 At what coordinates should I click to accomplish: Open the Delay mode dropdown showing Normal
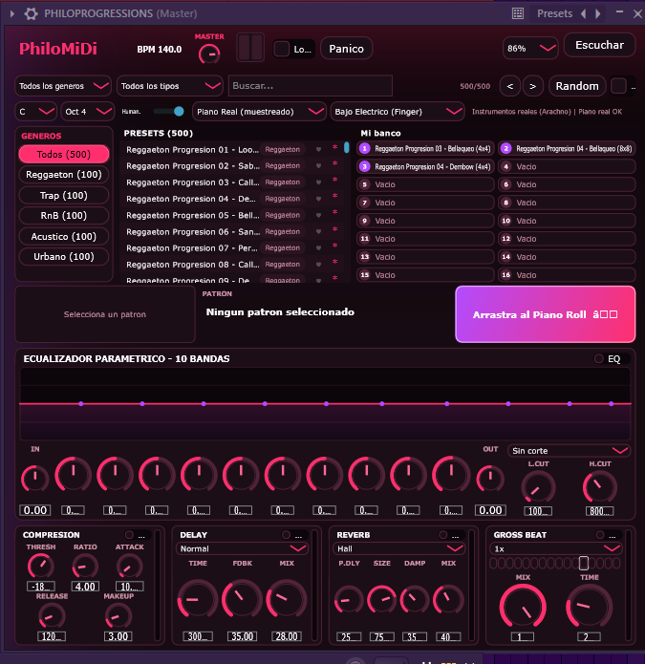coord(242,548)
